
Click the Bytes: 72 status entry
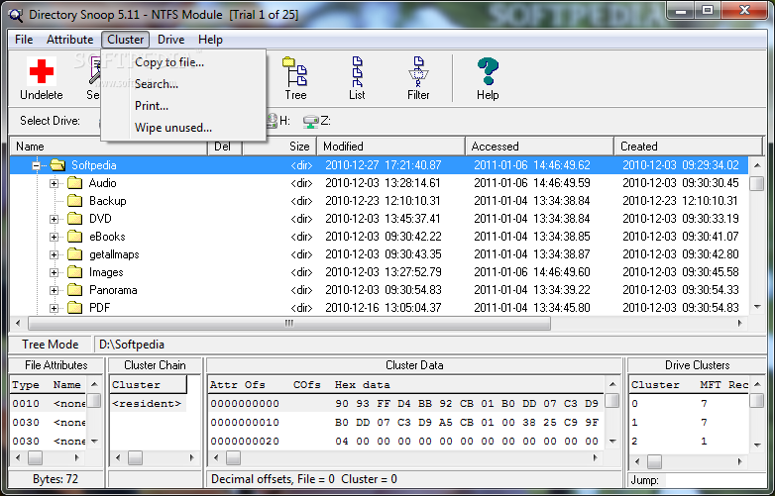55,479
